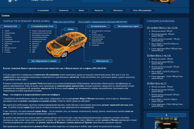Click Доп. оборудование и тюнинг button
The height and width of the screenshot is (129, 194).
(x=44, y=61)
